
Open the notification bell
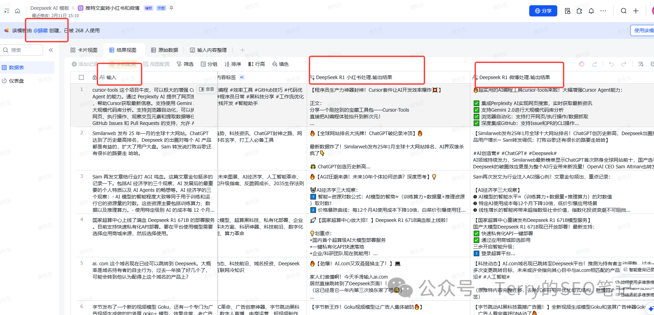[x=591, y=11]
